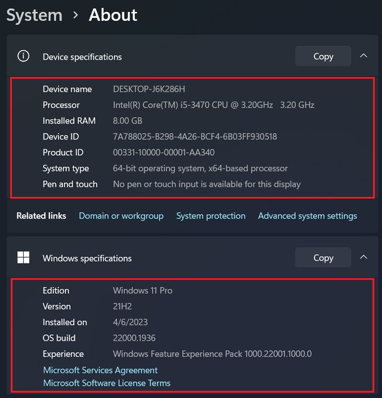Collapse the Windows specifications section

363,257
